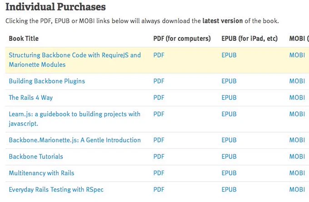Screen dimensions: 309x202
Task: Open Backbone.Marionette.js: A Gentle Introduction link
Action: [75, 140]
